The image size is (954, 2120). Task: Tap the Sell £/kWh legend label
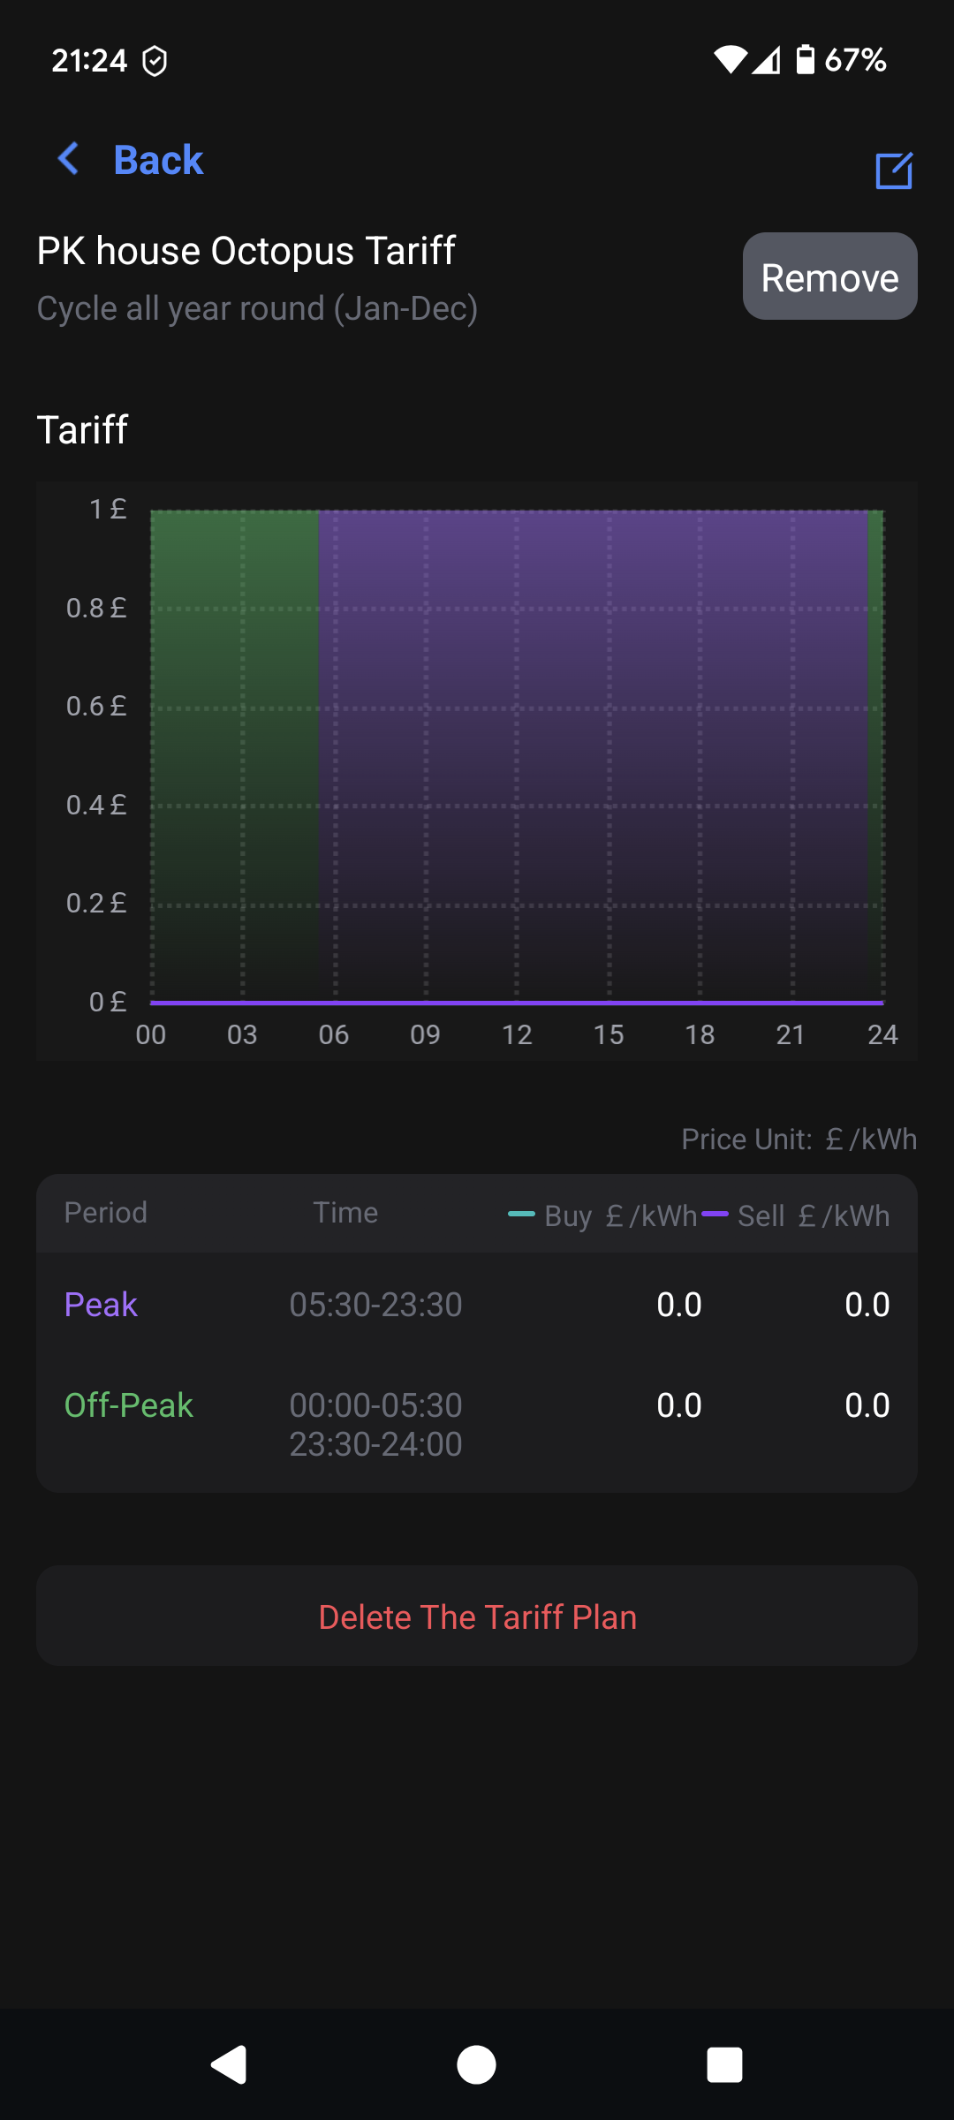pyautogui.click(x=813, y=1216)
